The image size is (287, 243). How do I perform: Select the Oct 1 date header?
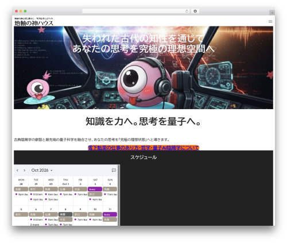click(65, 184)
